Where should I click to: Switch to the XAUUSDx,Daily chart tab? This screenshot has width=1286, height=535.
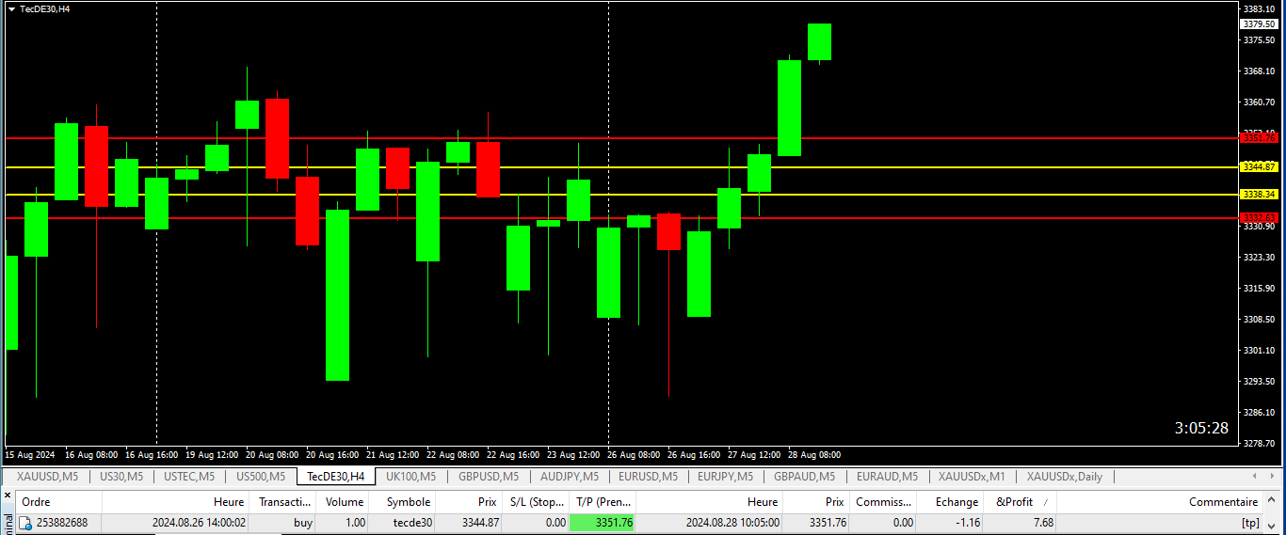(1065, 477)
